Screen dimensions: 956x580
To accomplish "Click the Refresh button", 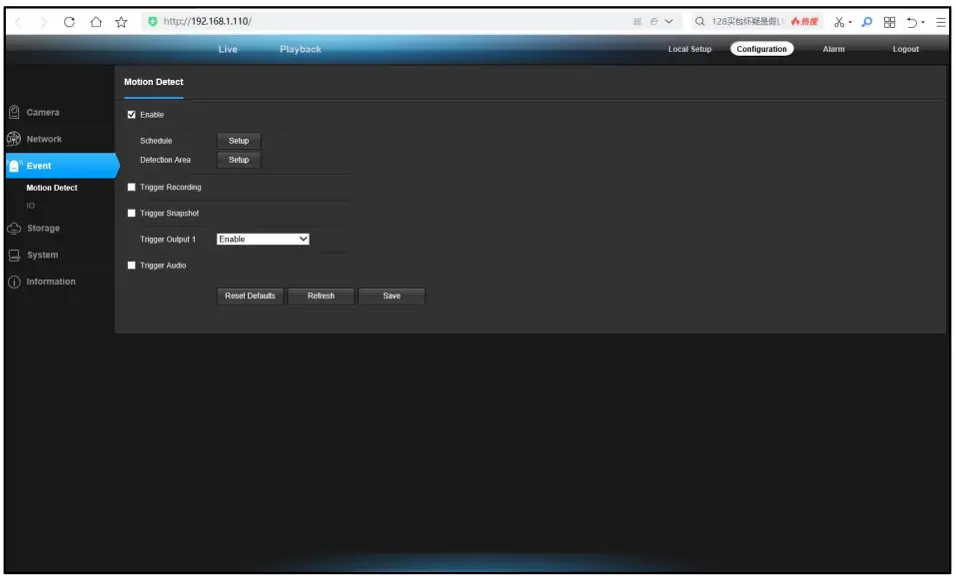I will [x=321, y=296].
